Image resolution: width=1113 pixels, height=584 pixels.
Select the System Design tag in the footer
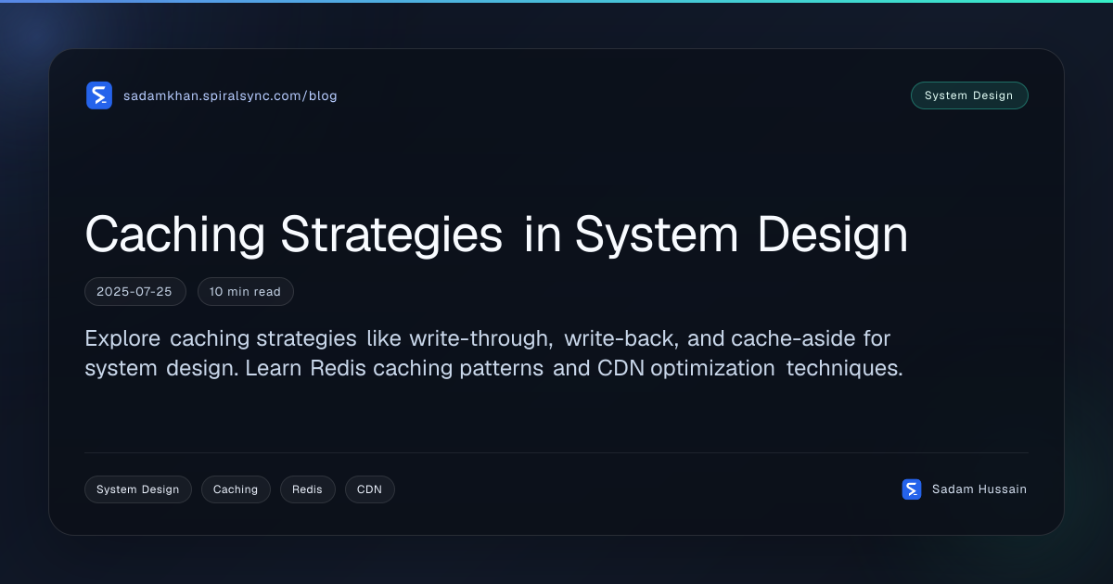pos(138,489)
